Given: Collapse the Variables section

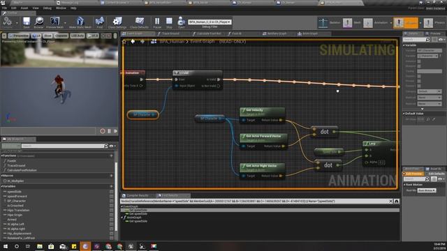Looking at the screenshot, I should (x=2, y=186).
